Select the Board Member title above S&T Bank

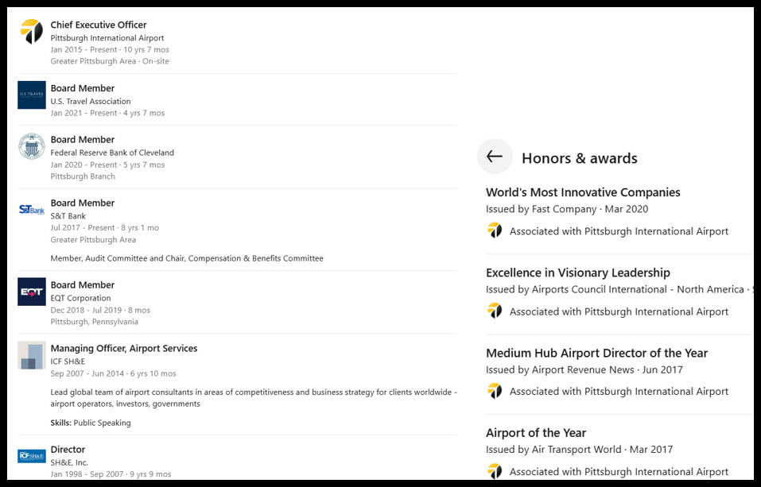click(x=83, y=203)
